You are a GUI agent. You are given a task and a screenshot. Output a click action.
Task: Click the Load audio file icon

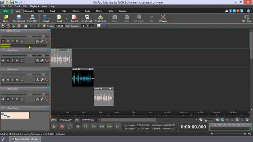coord(59,18)
